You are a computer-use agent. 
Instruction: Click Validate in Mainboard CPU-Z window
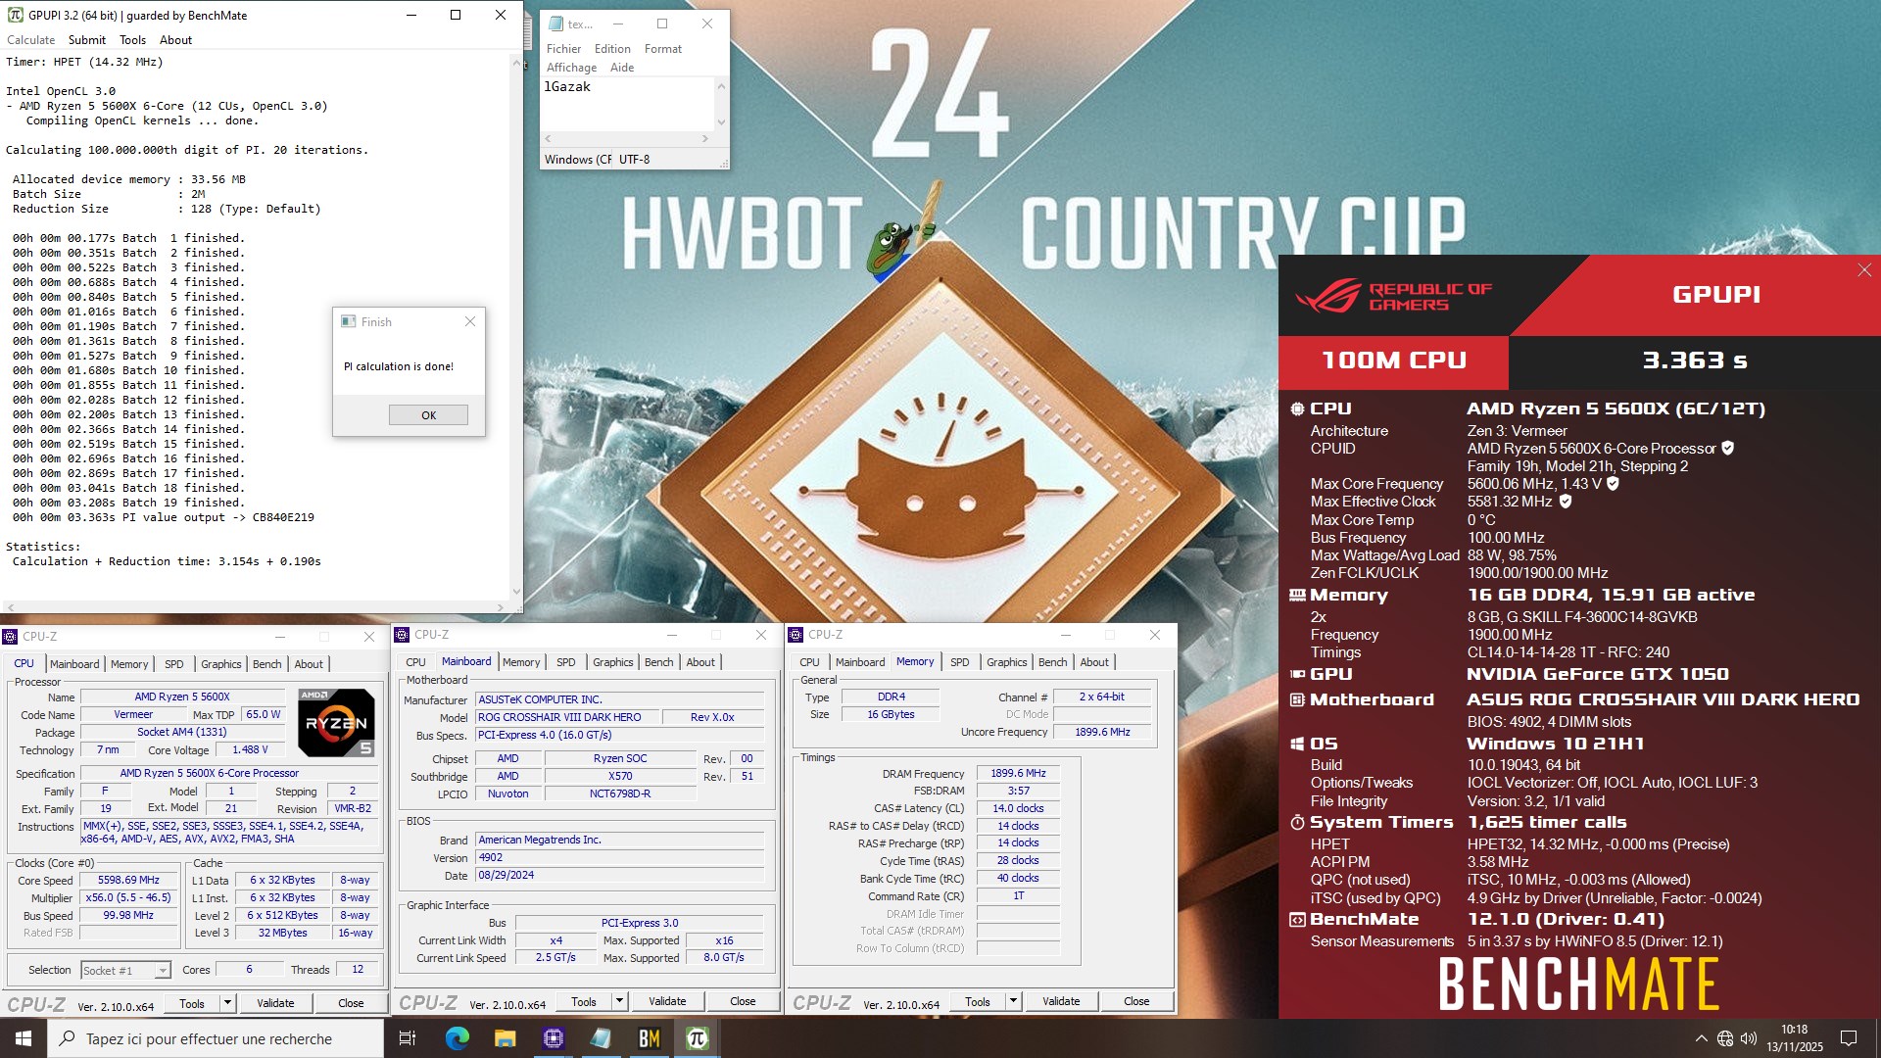point(667,1001)
